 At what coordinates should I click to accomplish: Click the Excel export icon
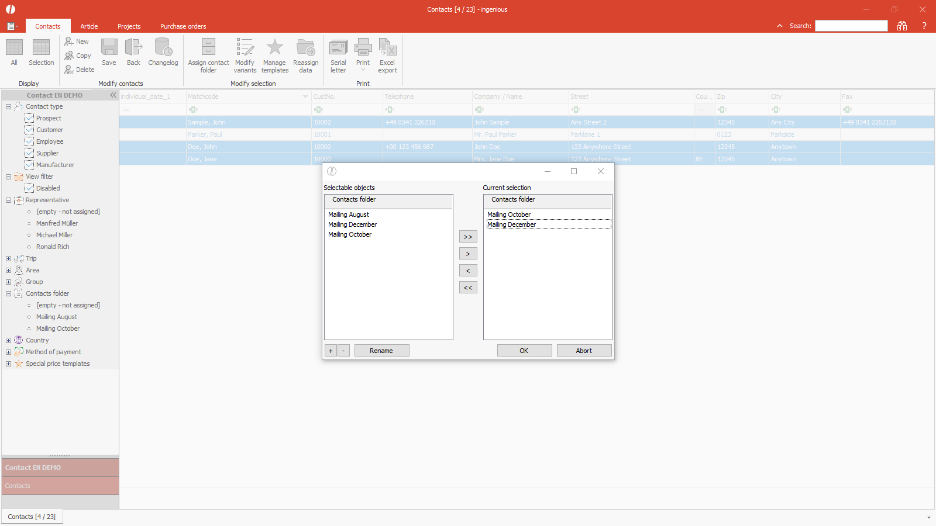(387, 48)
